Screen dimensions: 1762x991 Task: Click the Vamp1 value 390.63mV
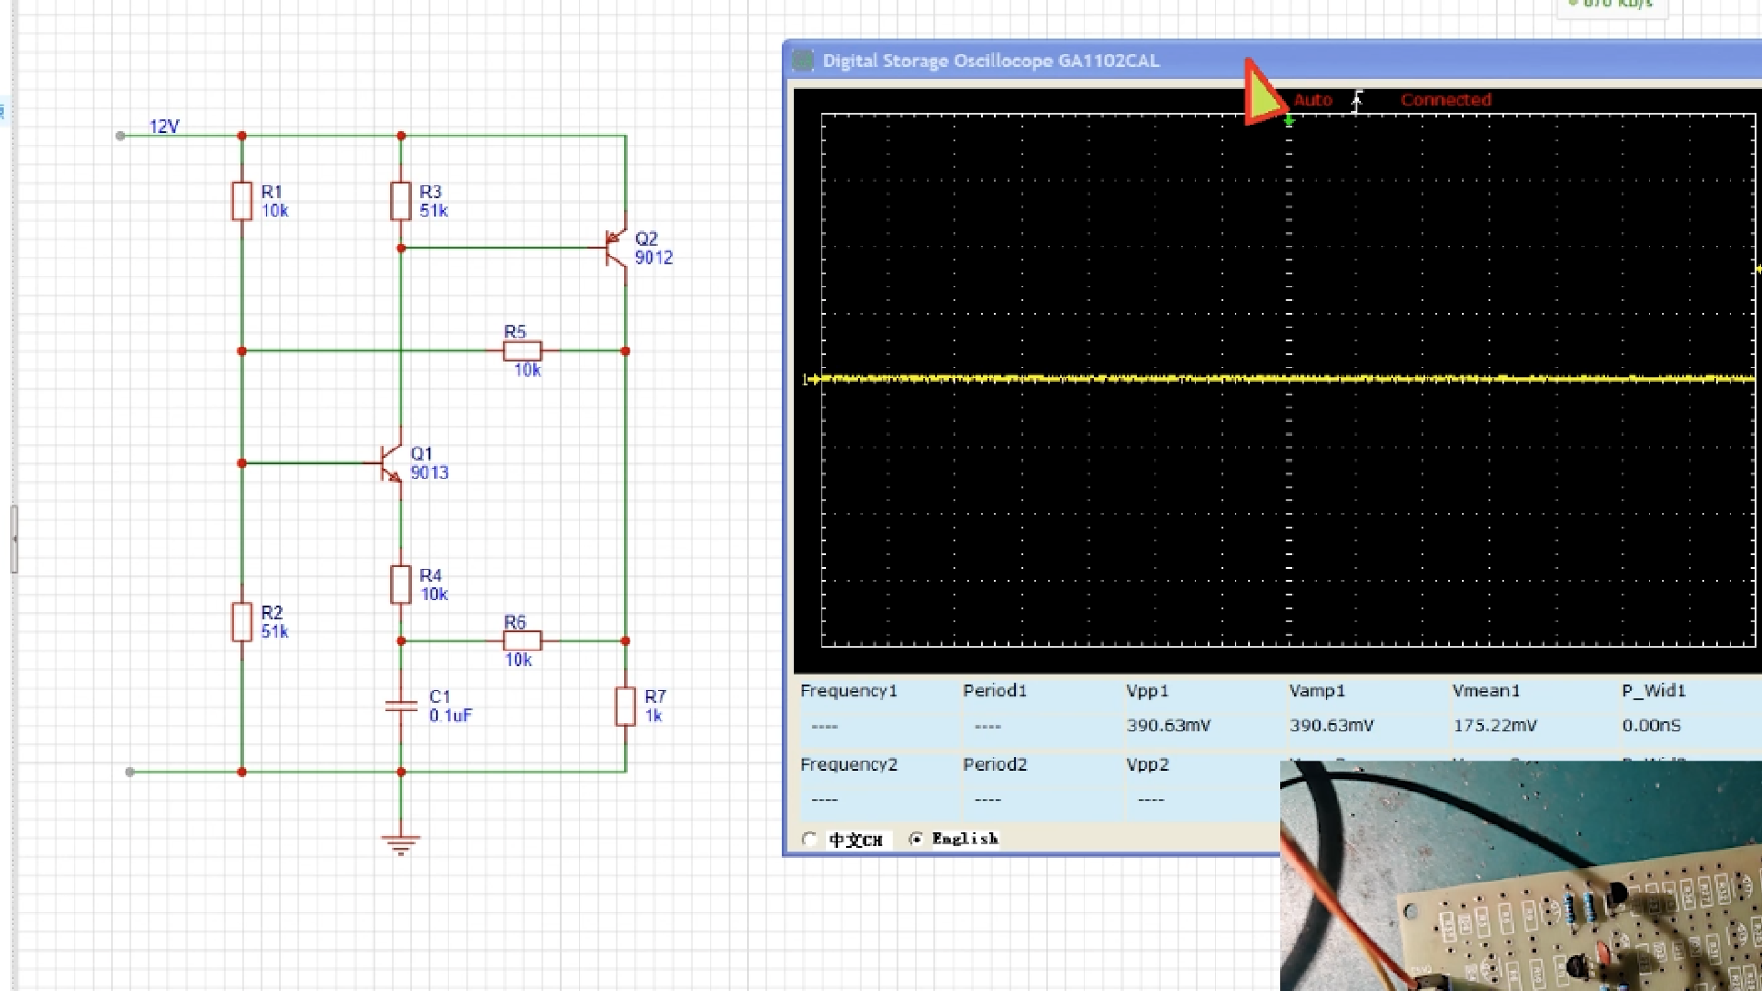coord(1332,726)
